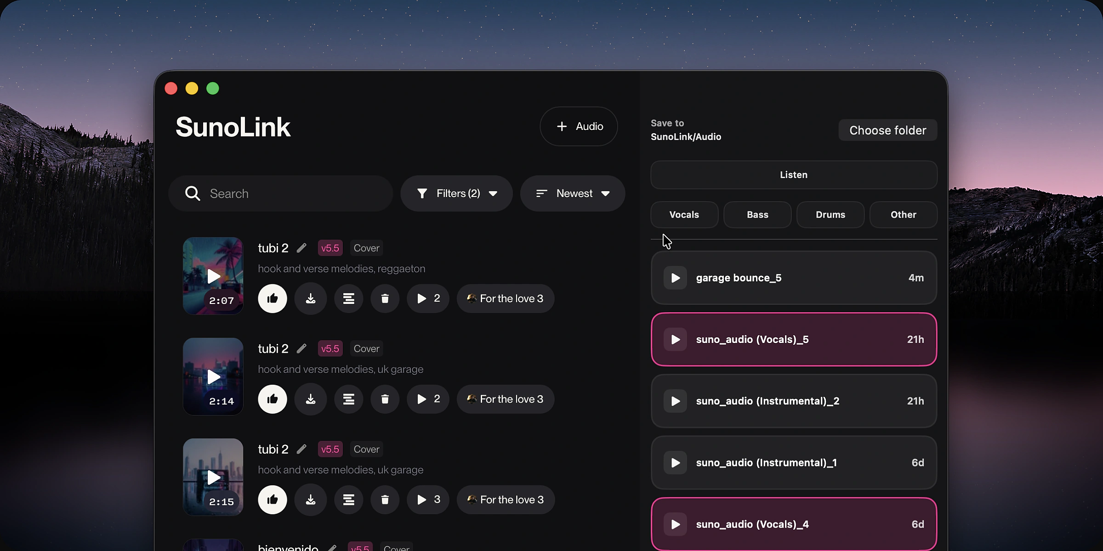
Task: Select suno_audio (Instrumental)_1 row name
Action: click(x=766, y=462)
